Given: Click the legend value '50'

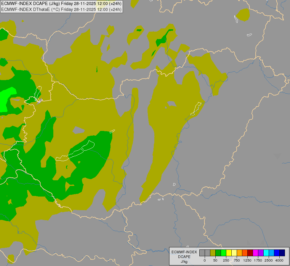Looking at the screenshot, I should click(x=215, y=260).
